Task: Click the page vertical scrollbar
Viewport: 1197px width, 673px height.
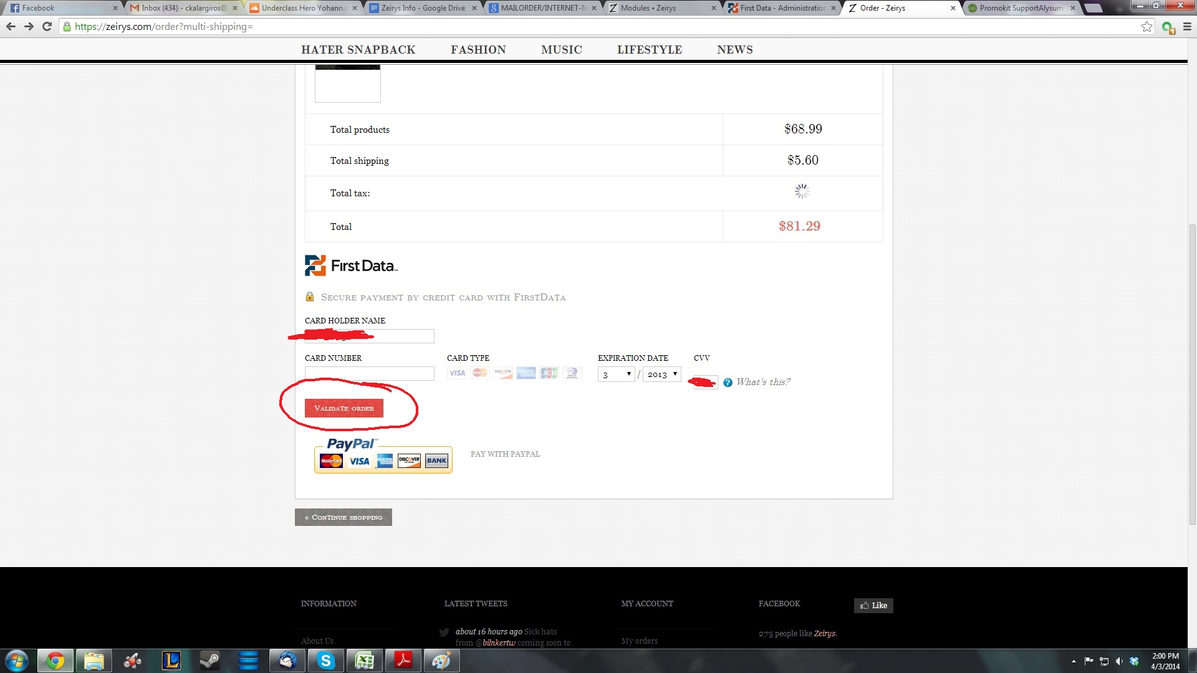Action: [x=1192, y=374]
